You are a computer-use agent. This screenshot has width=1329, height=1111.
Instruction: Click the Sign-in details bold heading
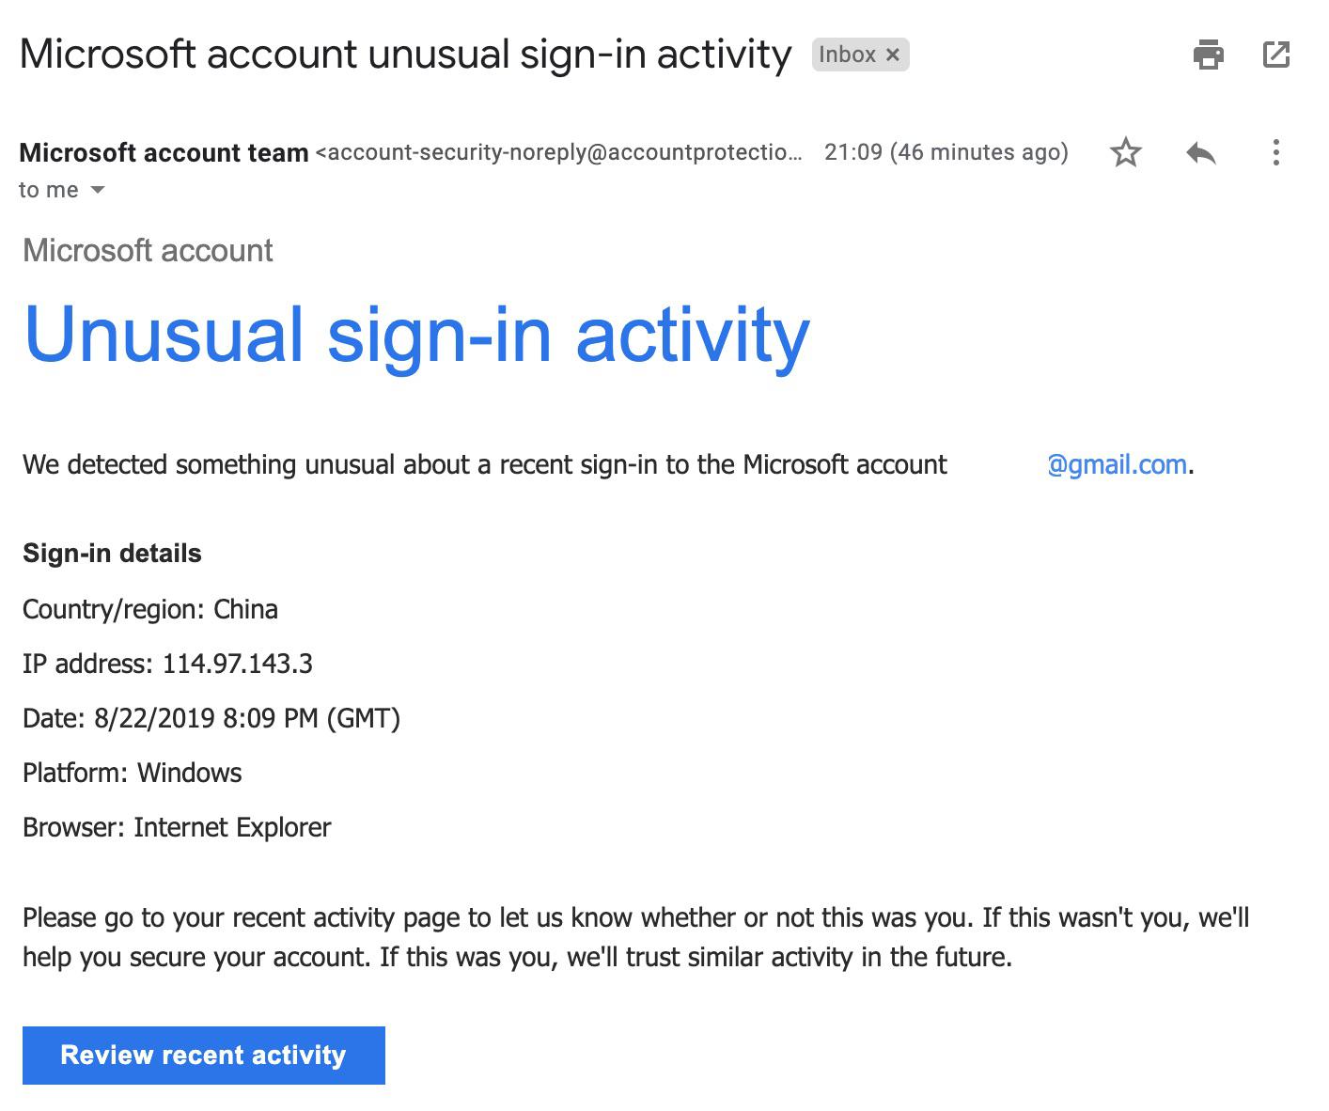pos(112,553)
